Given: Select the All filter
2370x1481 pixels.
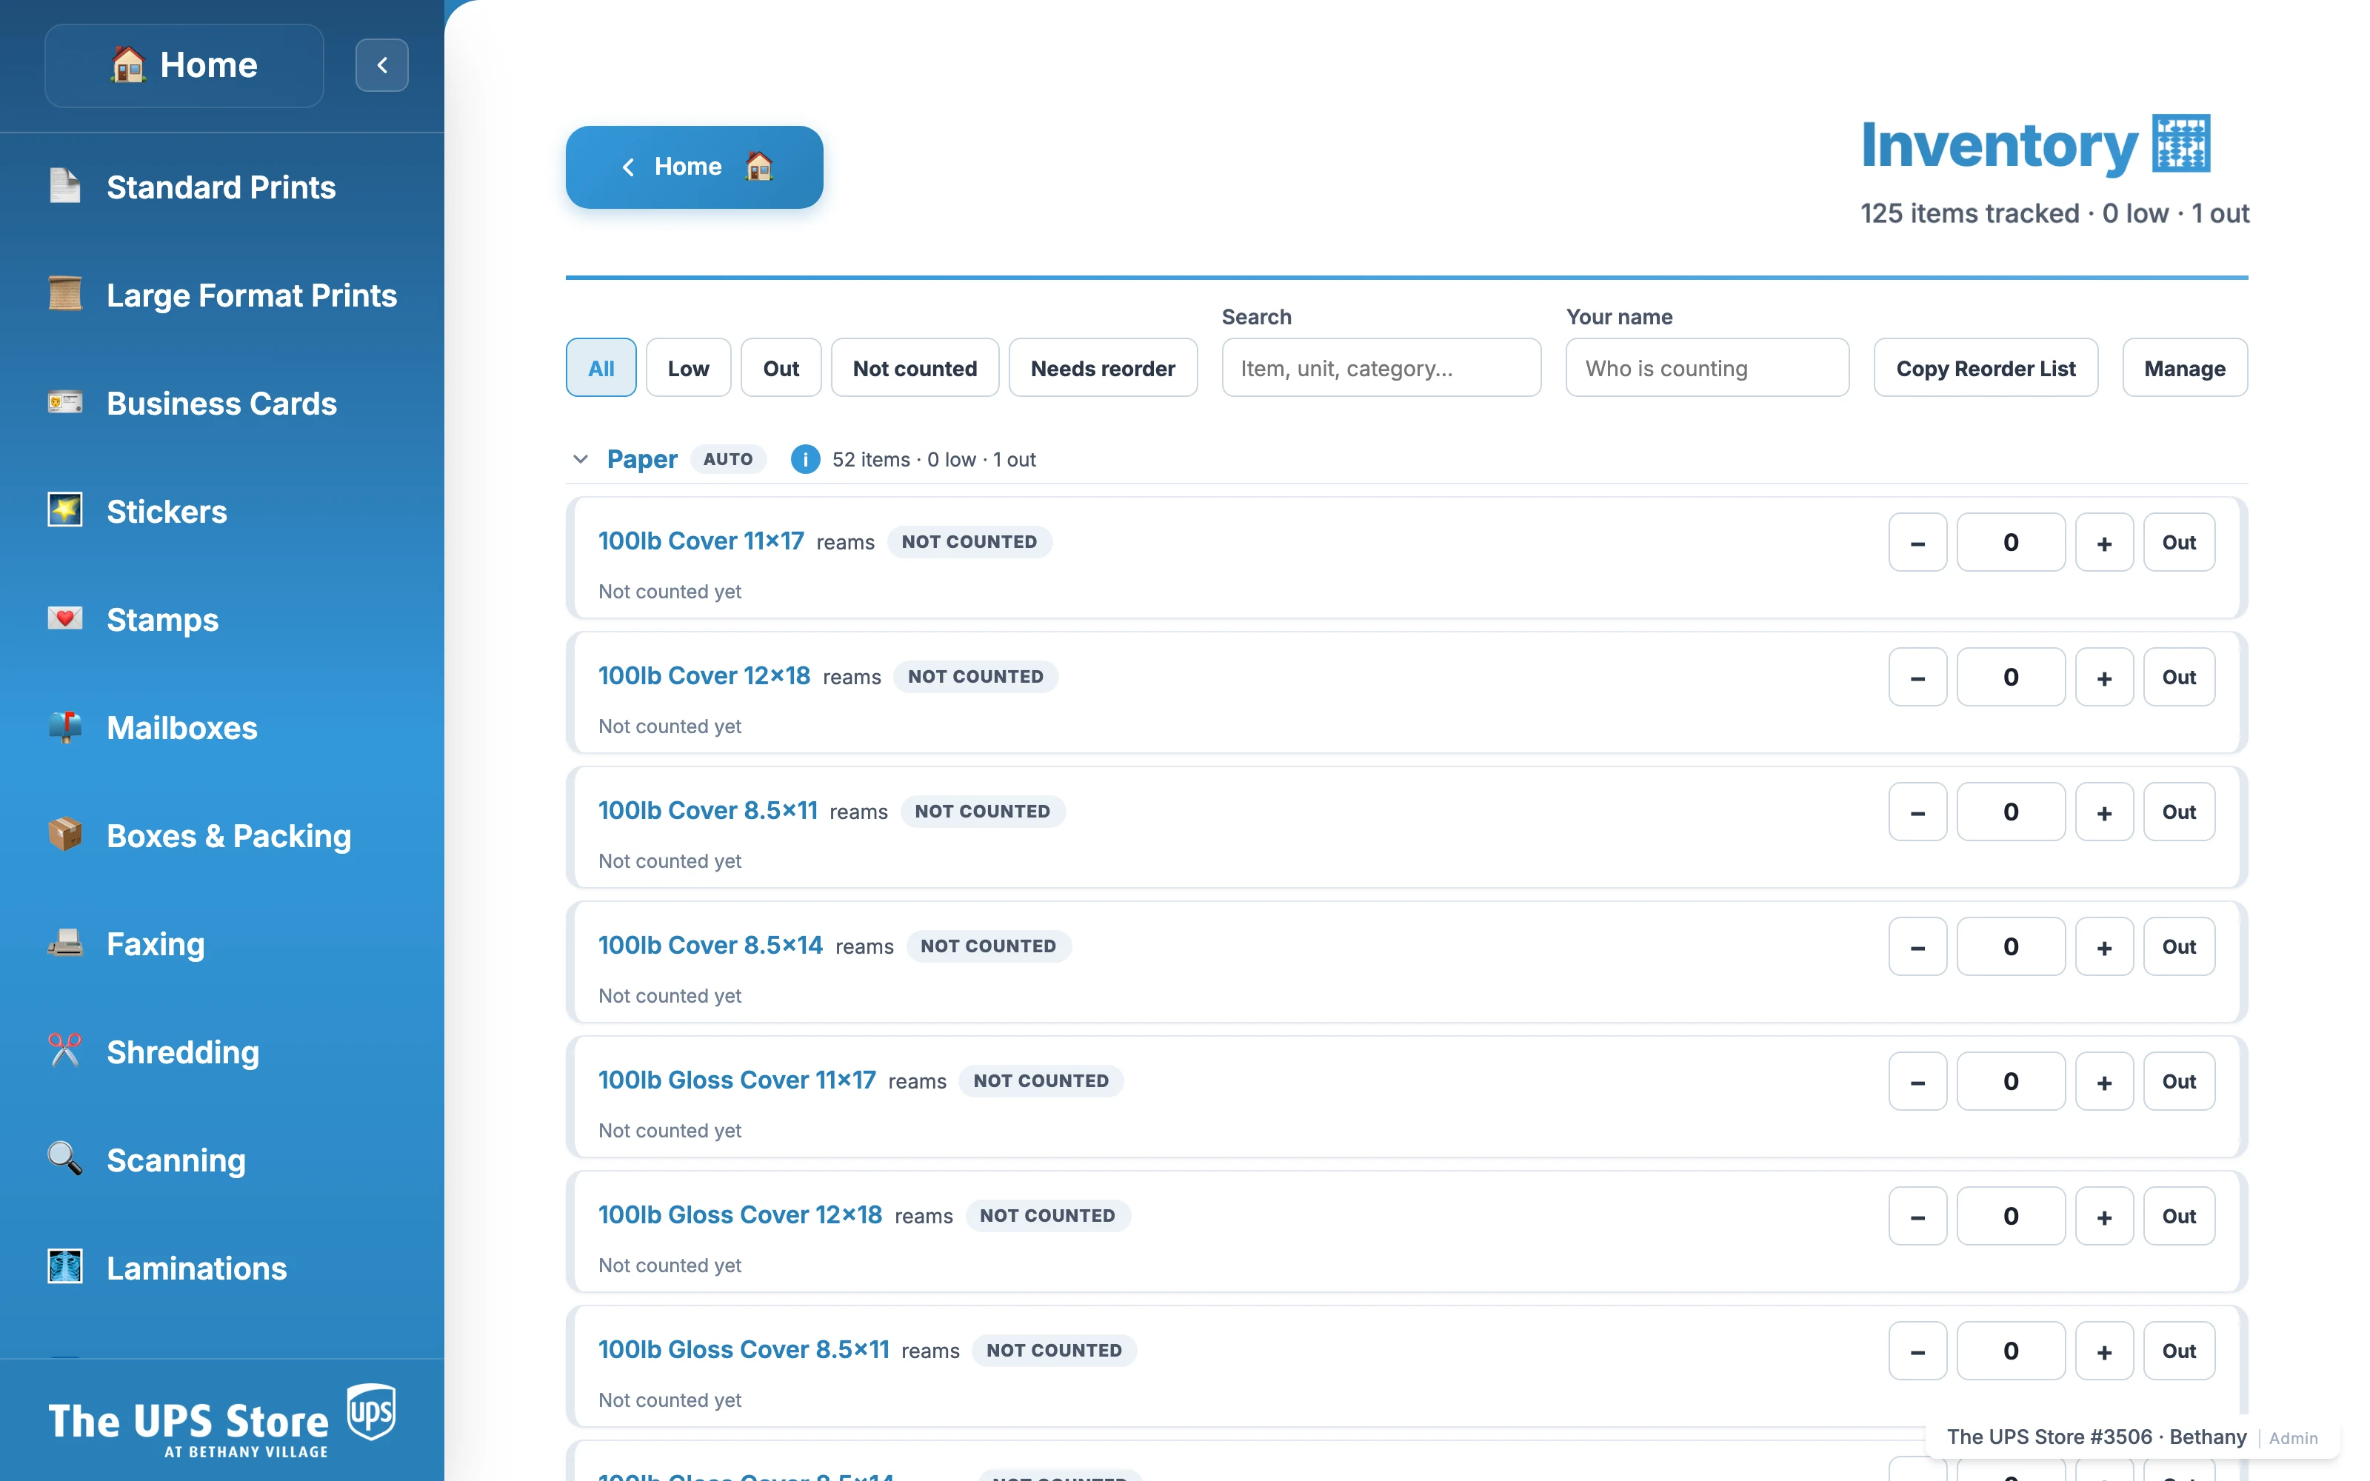Looking at the screenshot, I should pos(601,367).
